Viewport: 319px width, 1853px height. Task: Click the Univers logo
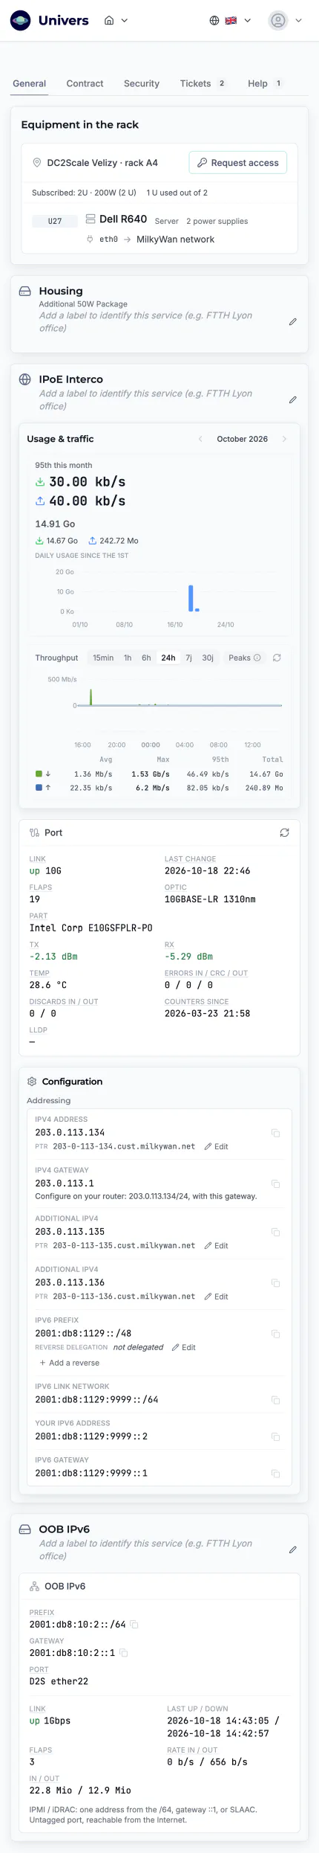coord(49,20)
